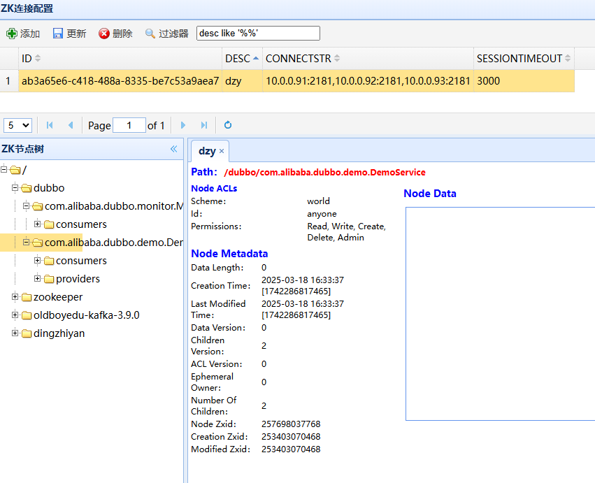
Task: Click the red Delete (删除) icon
Action: tap(104, 34)
